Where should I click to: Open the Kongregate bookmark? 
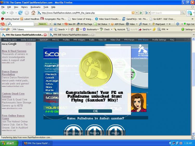[x=54, y=19]
